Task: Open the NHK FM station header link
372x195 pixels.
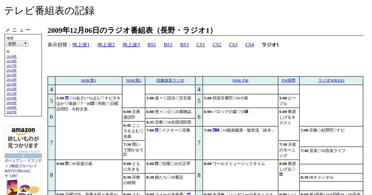Action: pyautogui.click(x=240, y=80)
